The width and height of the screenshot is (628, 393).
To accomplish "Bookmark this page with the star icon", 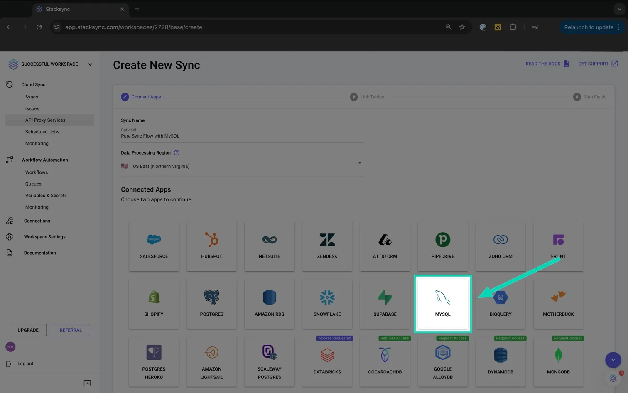I will tap(462, 27).
